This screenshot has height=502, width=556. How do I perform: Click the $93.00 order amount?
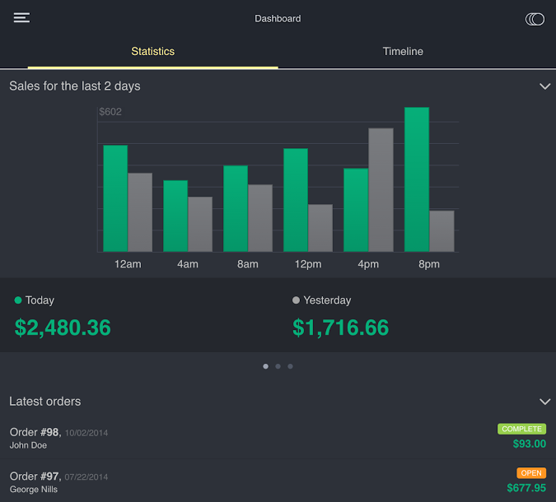530,444
